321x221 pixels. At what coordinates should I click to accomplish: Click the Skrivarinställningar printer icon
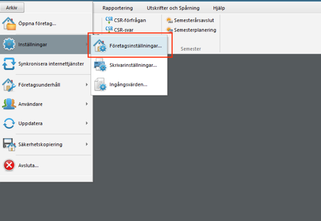pyautogui.click(x=100, y=65)
